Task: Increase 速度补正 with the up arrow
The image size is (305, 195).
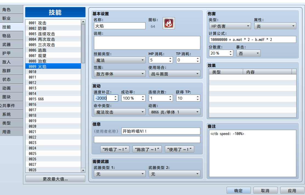Action: (116, 97)
